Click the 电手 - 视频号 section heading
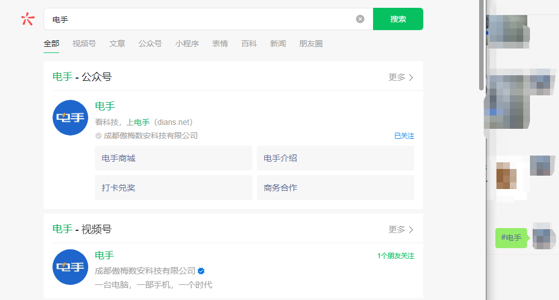 tap(82, 229)
